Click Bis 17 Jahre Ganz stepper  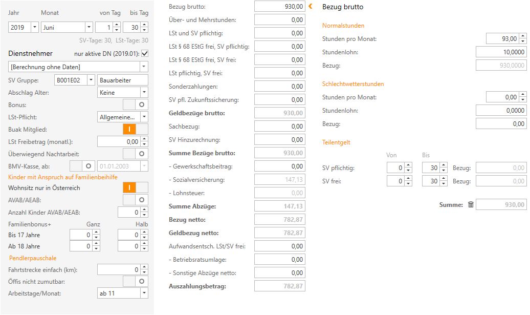coord(96,235)
